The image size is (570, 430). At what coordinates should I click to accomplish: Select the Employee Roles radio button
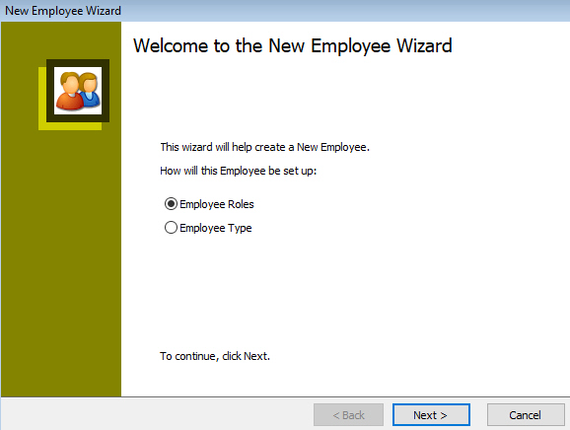coord(171,204)
